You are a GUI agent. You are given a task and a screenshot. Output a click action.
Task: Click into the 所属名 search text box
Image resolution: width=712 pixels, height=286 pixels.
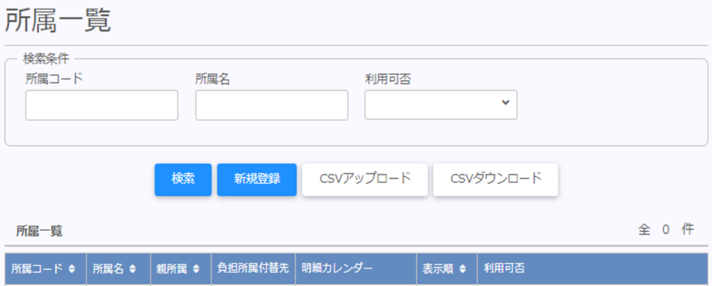[271, 105]
